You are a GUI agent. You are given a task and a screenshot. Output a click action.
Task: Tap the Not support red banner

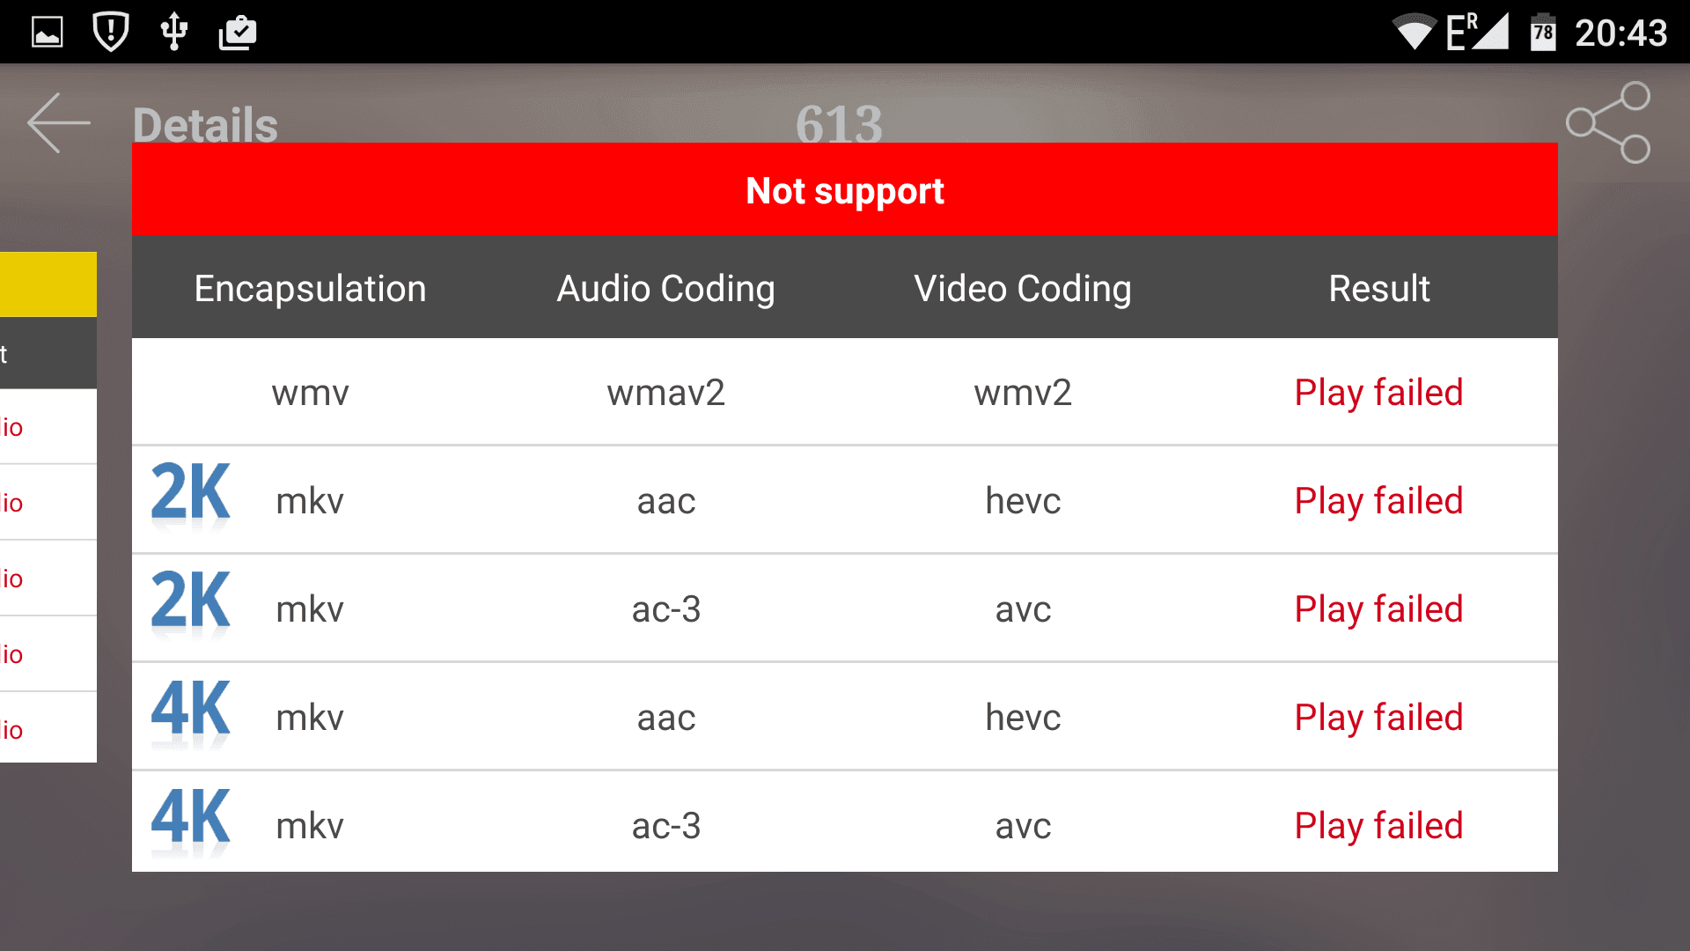click(x=845, y=189)
